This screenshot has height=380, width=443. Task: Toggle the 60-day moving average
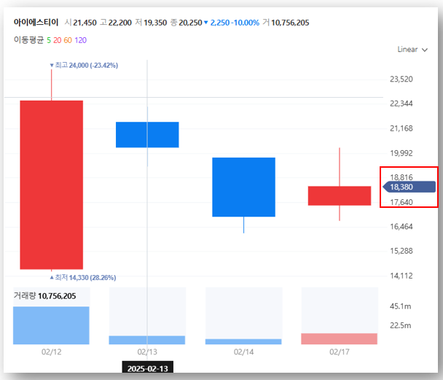pyautogui.click(x=68, y=40)
